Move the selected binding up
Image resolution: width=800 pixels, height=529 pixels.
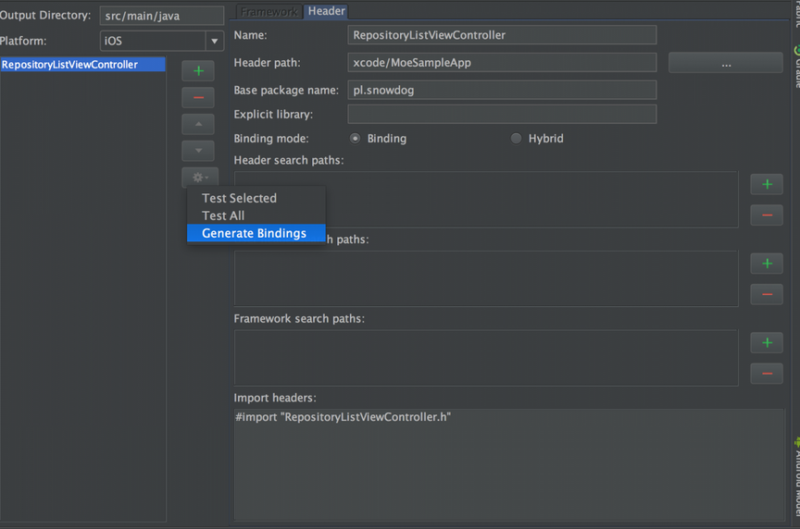[198, 124]
